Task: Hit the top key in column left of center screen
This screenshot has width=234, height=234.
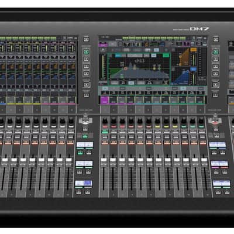Action: point(86,40)
